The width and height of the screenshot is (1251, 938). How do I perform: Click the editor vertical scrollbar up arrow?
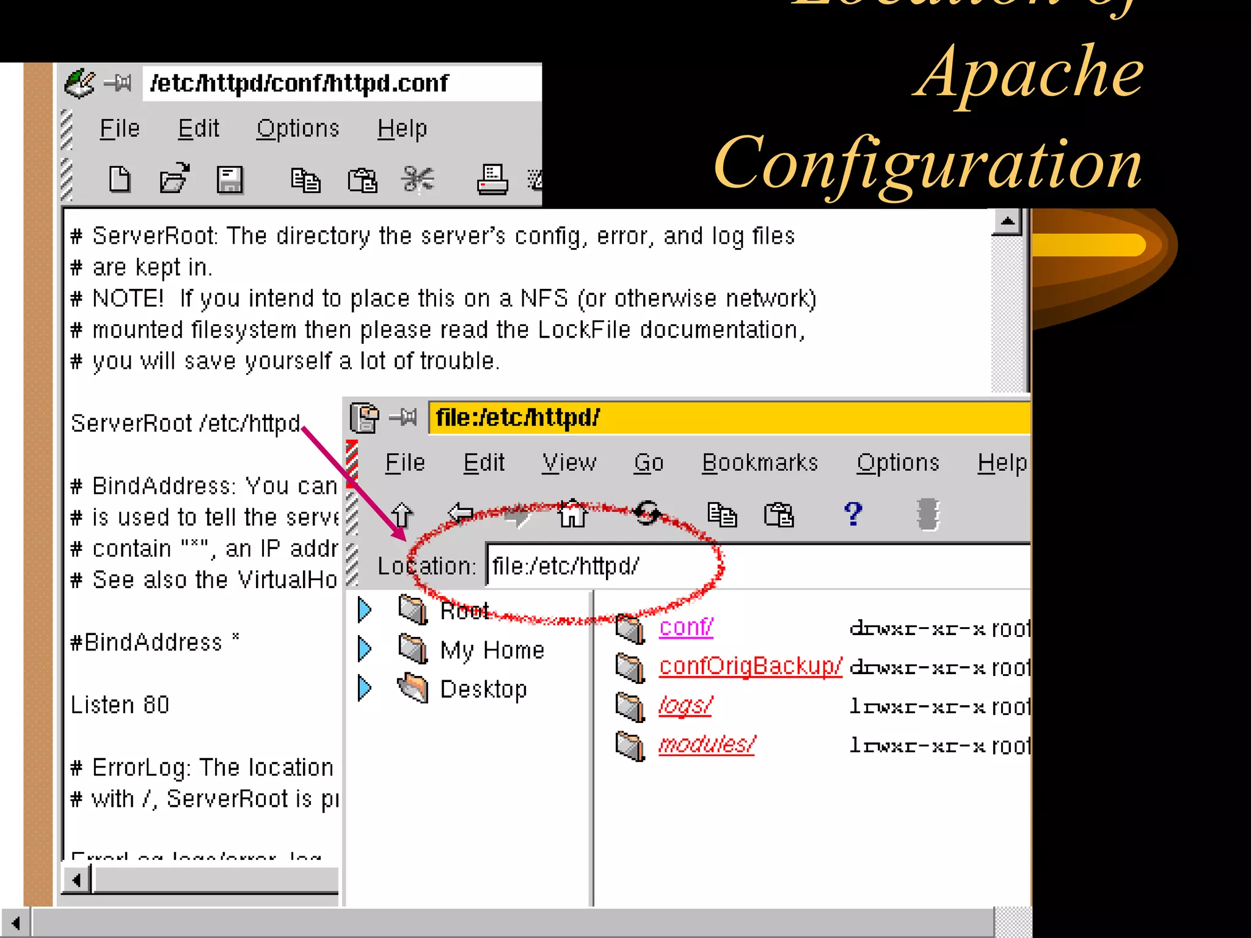coord(1007,222)
